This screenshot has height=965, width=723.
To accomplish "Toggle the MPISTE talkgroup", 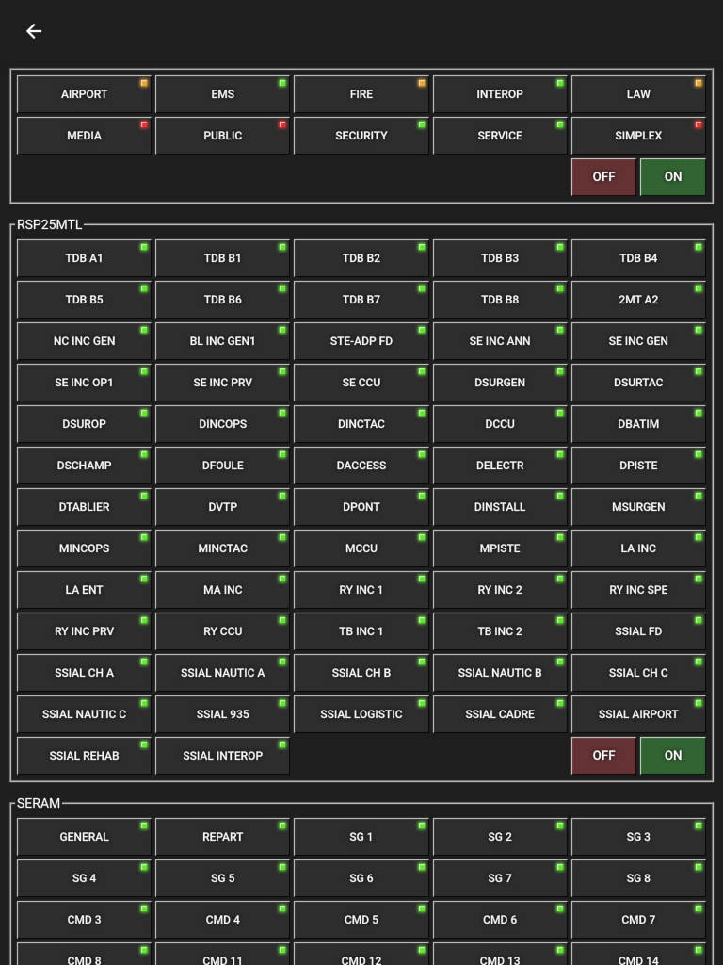I will tap(500, 548).
